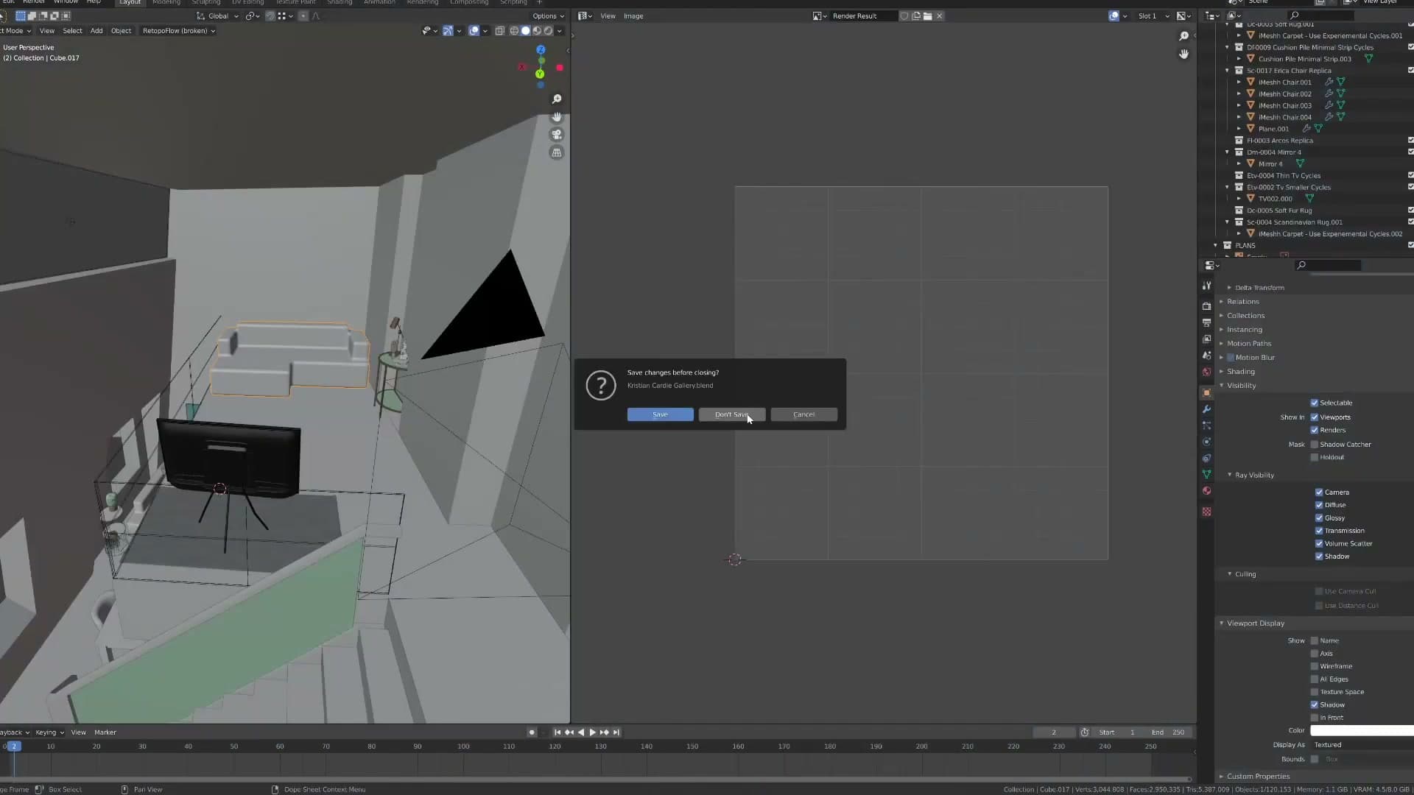1414x795 pixels.
Task: Open the Keying menu in timeline
Action: coord(49,732)
